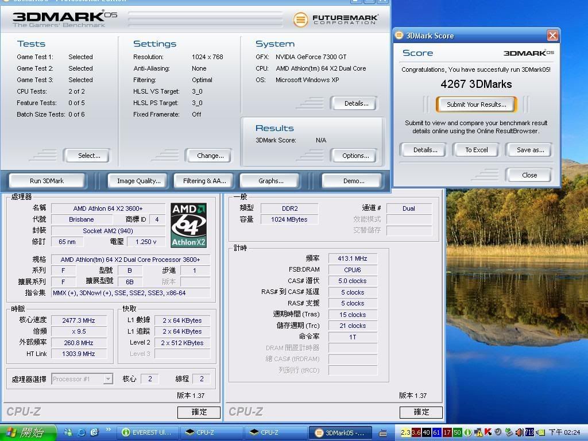
Task: Open Results Options button
Action: pos(355,156)
